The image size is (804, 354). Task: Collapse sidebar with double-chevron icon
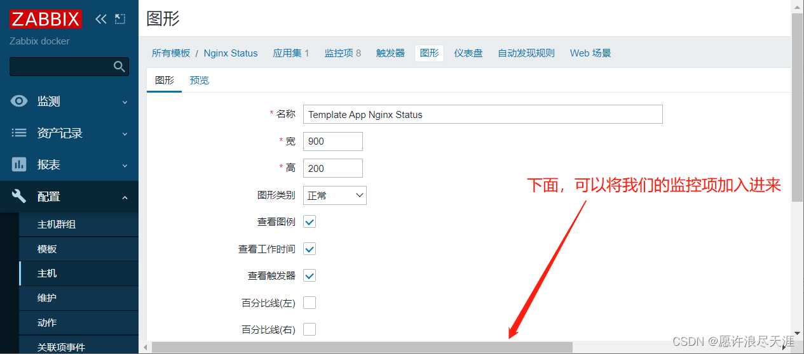(100, 19)
